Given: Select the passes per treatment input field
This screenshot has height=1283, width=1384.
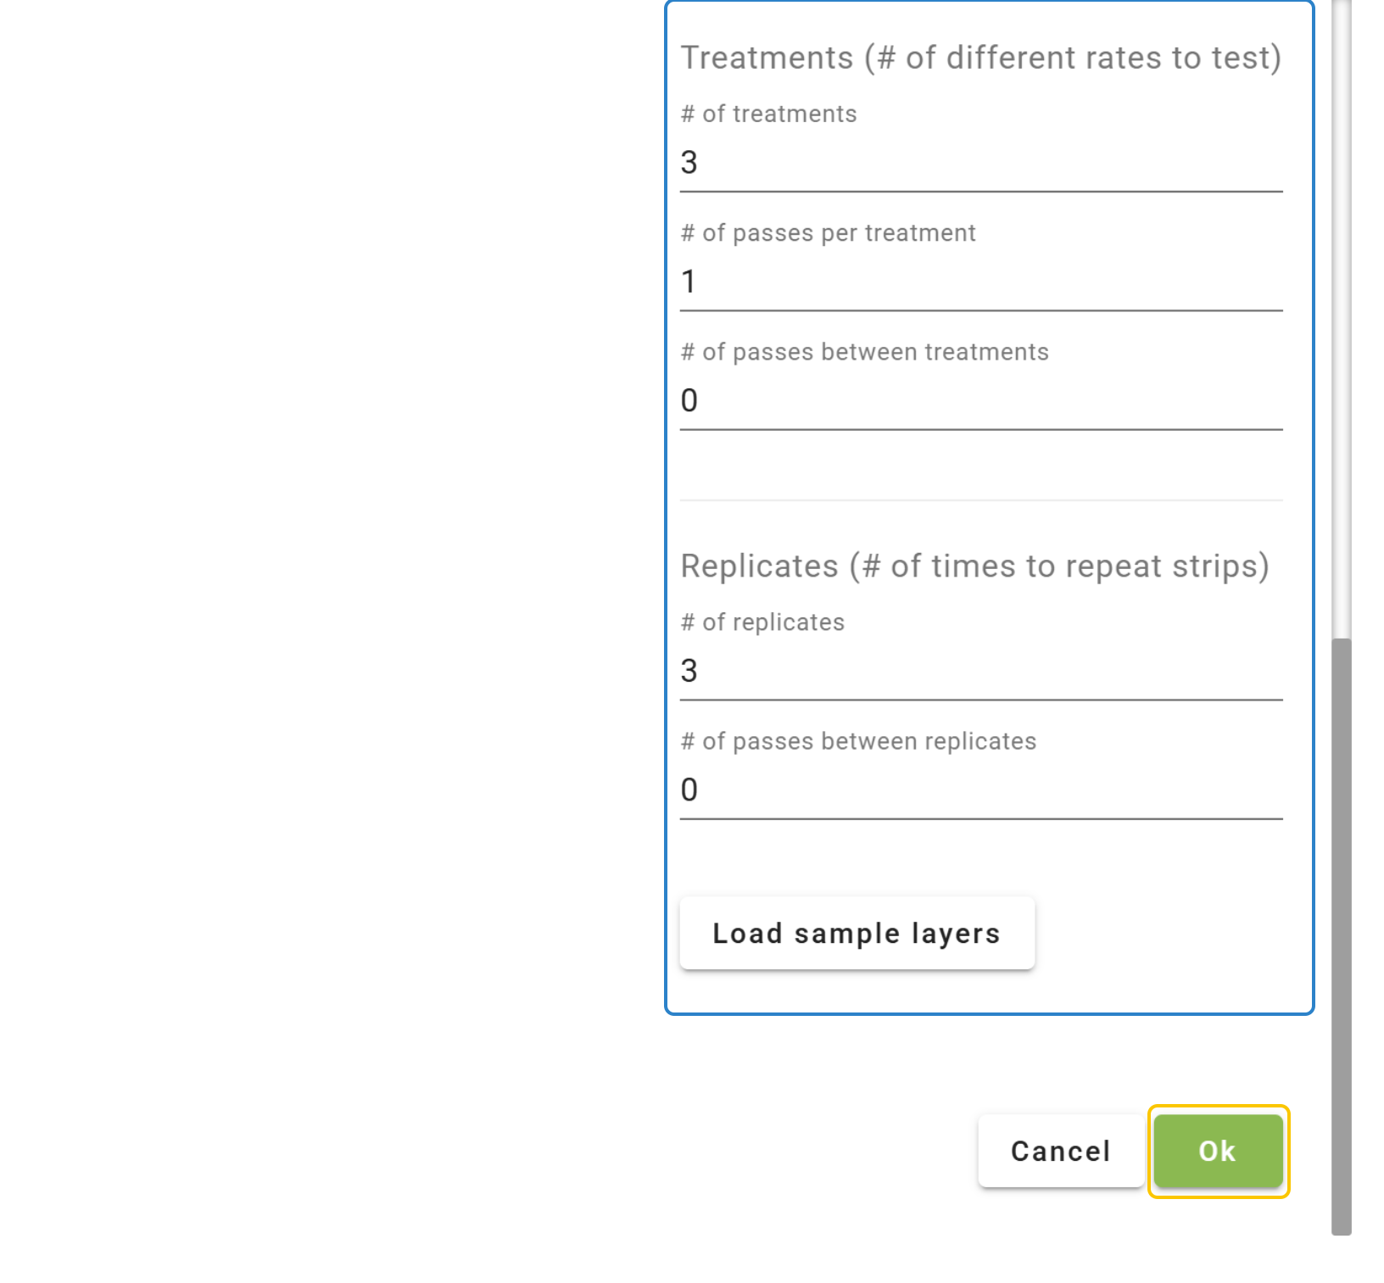Looking at the screenshot, I should 980,282.
